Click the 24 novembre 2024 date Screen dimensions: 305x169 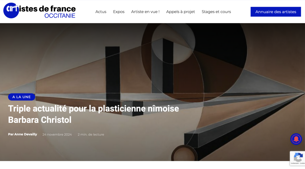click(x=57, y=134)
